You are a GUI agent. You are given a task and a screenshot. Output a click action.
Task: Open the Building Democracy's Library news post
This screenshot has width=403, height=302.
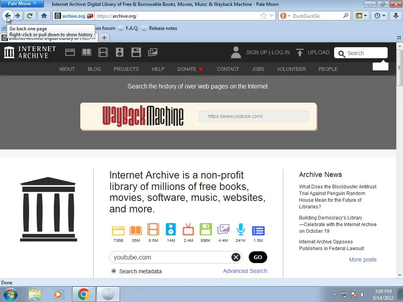[337, 225]
